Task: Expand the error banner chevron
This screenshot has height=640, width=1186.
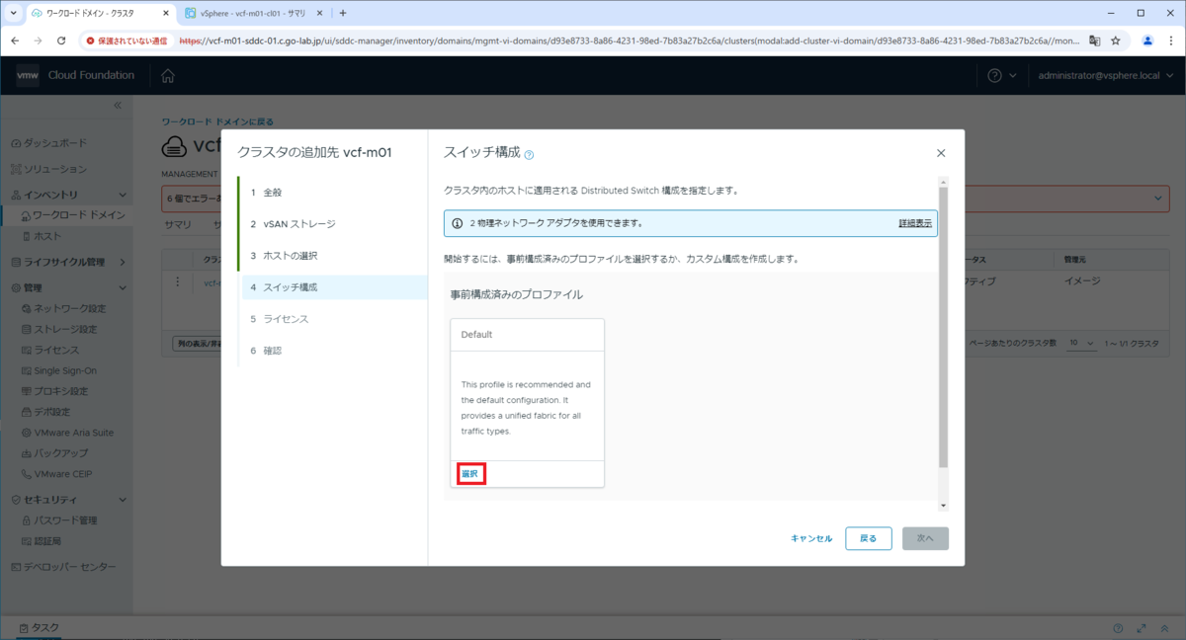Action: pyautogui.click(x=1158, y=199)
